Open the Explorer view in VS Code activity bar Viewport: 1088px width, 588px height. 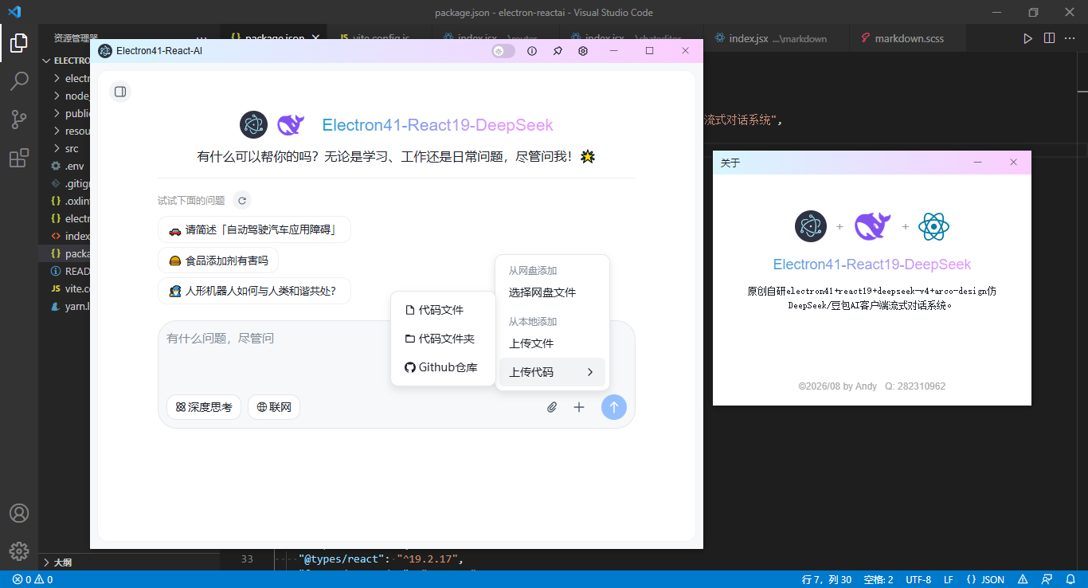(19, 43)
